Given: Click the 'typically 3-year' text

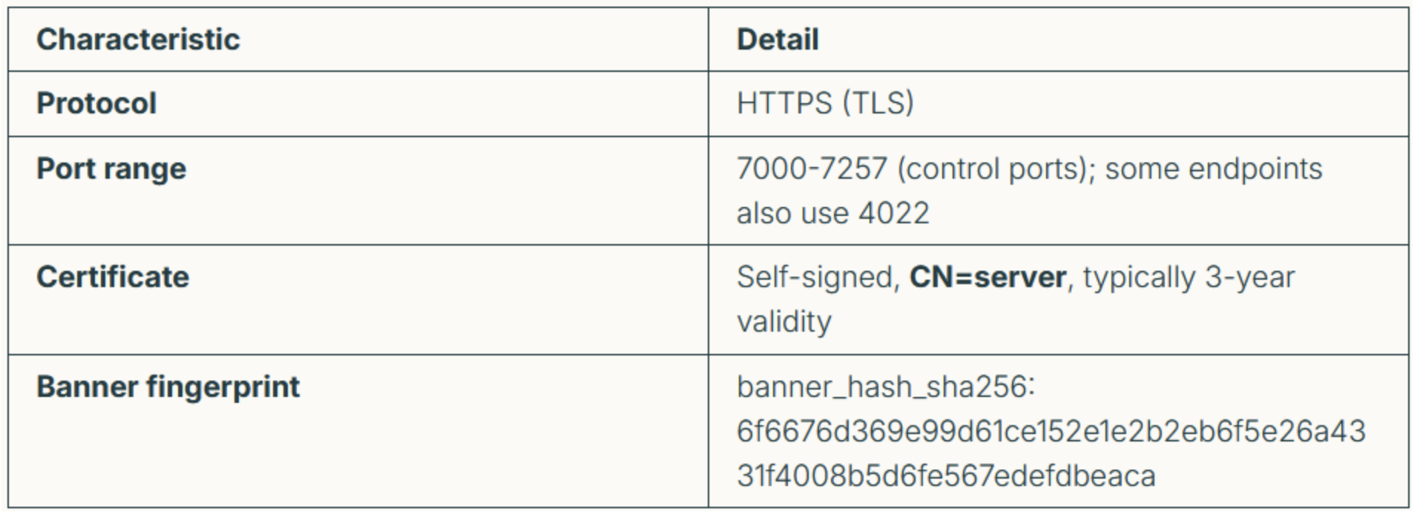Looking at the screenshot, I should pyautogui.click(x=1189, y=278).
